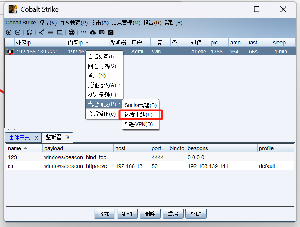300x227 pixels.
Task: Select listener row named cs
Action: (x=150, y=166)
